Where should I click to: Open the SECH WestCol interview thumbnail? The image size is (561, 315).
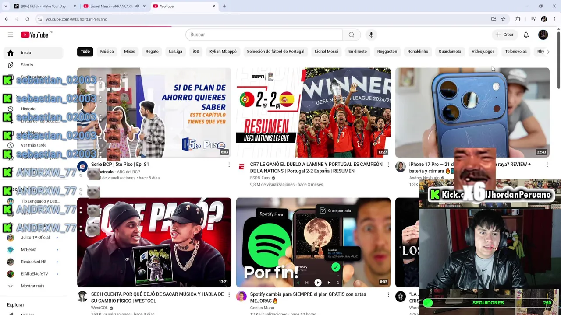coord(154,242)
